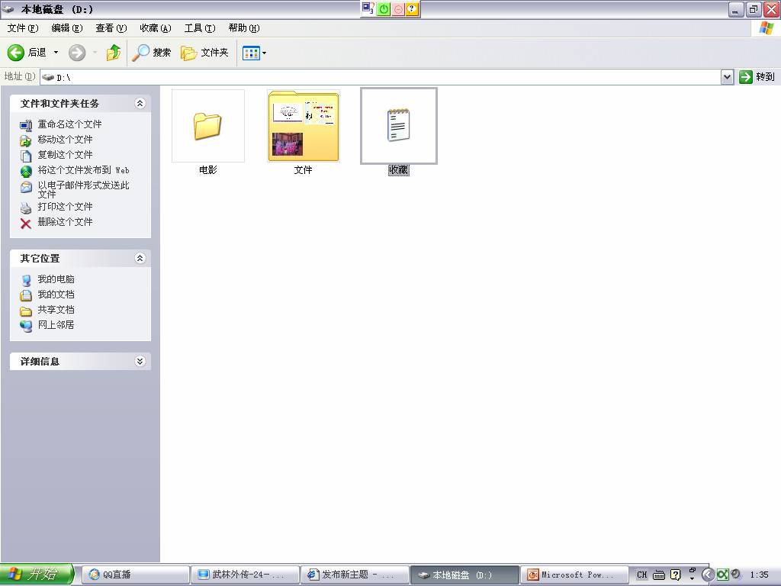Click the 我的电脑 computer icon
The height and width of the screenshot is (586, 781).
pyautogui.click(x=26, y=281)
